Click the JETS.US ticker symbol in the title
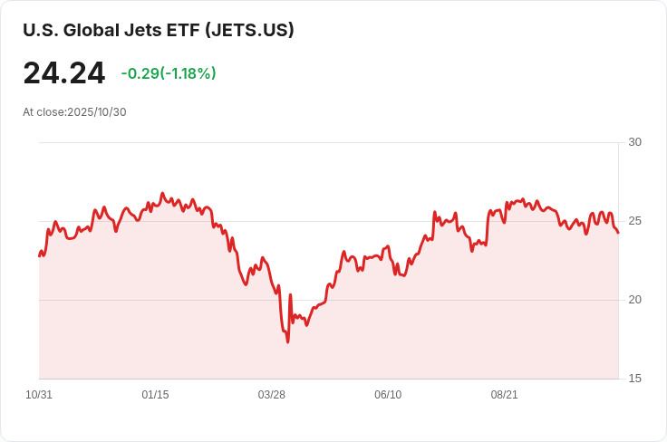 coord(249,30)
